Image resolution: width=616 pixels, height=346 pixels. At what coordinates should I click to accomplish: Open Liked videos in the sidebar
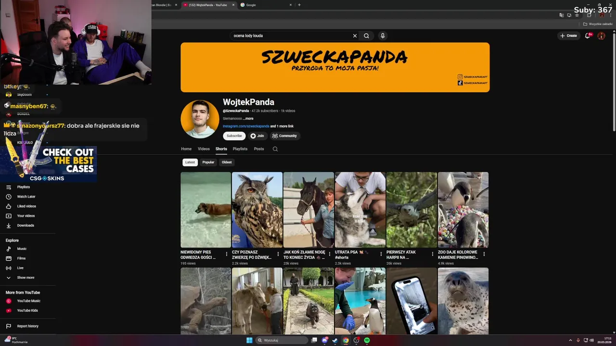26,206
